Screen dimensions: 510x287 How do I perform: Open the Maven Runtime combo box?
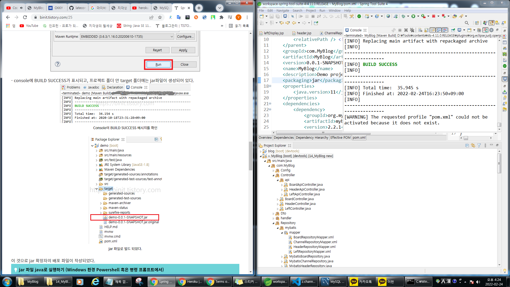click(x=127, y=37)
